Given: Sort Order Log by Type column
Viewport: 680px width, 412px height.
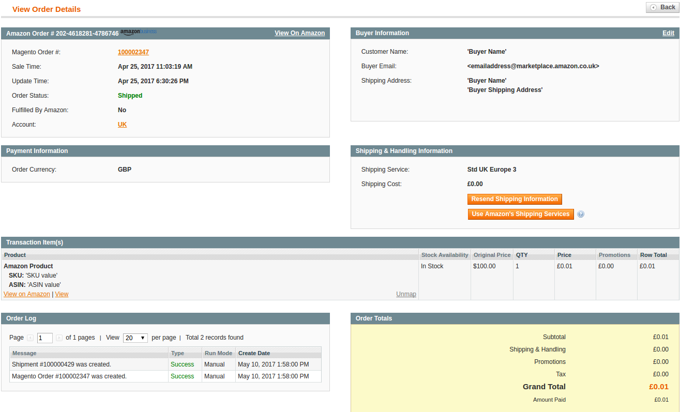Looking at the screenshot, I should [x=177, y=353].
